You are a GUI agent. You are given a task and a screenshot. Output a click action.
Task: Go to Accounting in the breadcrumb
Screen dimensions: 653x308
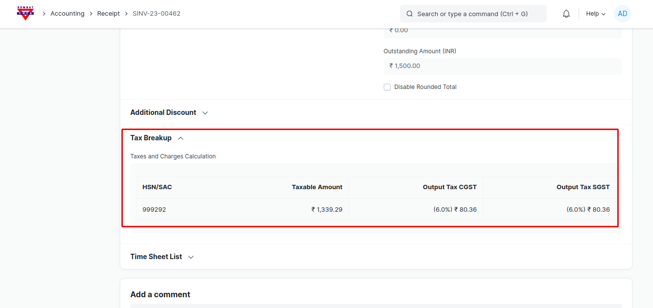[67, 14]
